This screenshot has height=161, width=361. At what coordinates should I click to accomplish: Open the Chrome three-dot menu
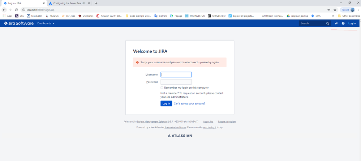[358, 10]
